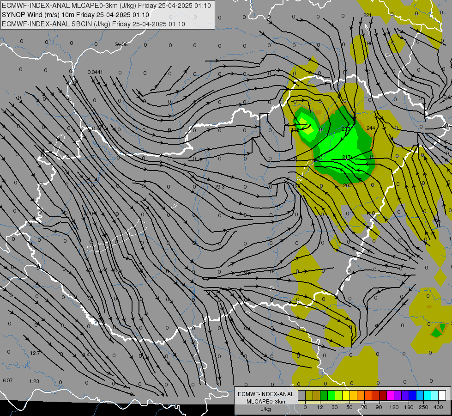452x416 pixels.
Task: Click the map value 0.0441
Action: (x=95, y=72)
